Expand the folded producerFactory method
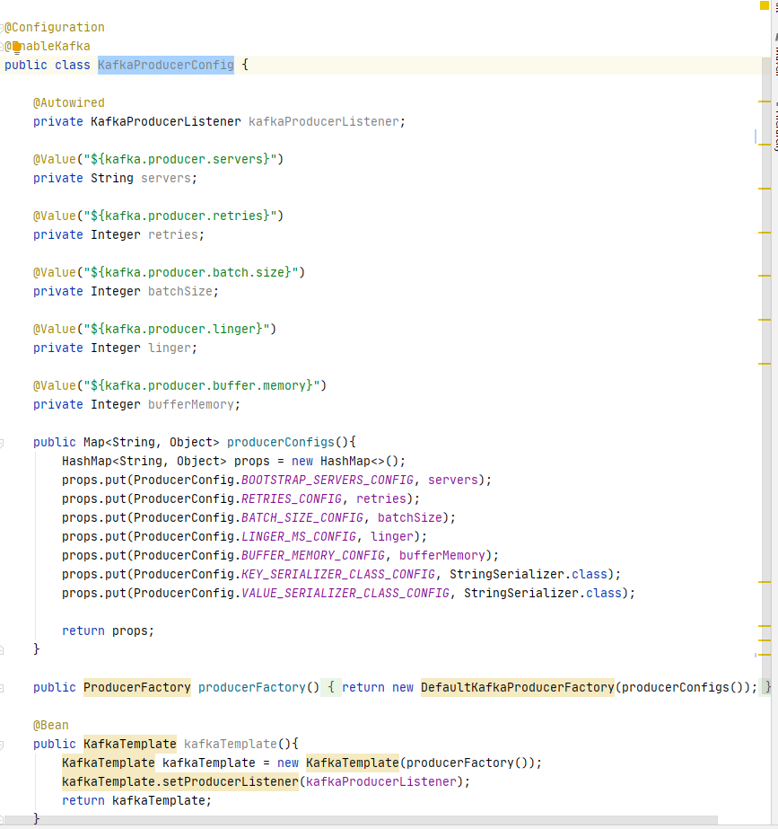Viewport: 778px width, 829px height. pyautogui.click(x=3, y=687)
